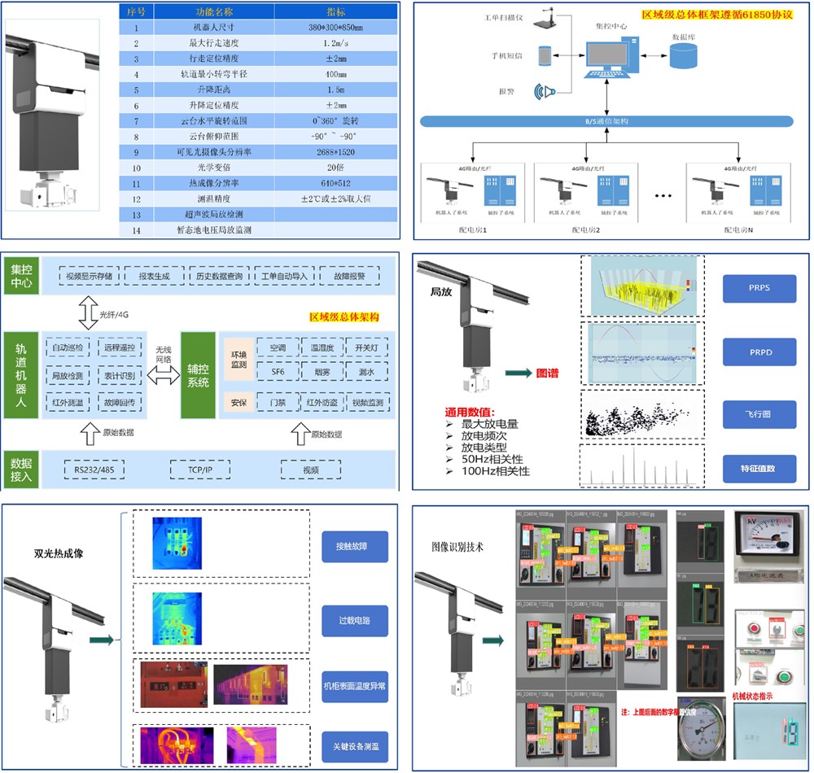Click the B/S通信架构 blue bar
Screen dimensions: 814x773
point(606,120)
